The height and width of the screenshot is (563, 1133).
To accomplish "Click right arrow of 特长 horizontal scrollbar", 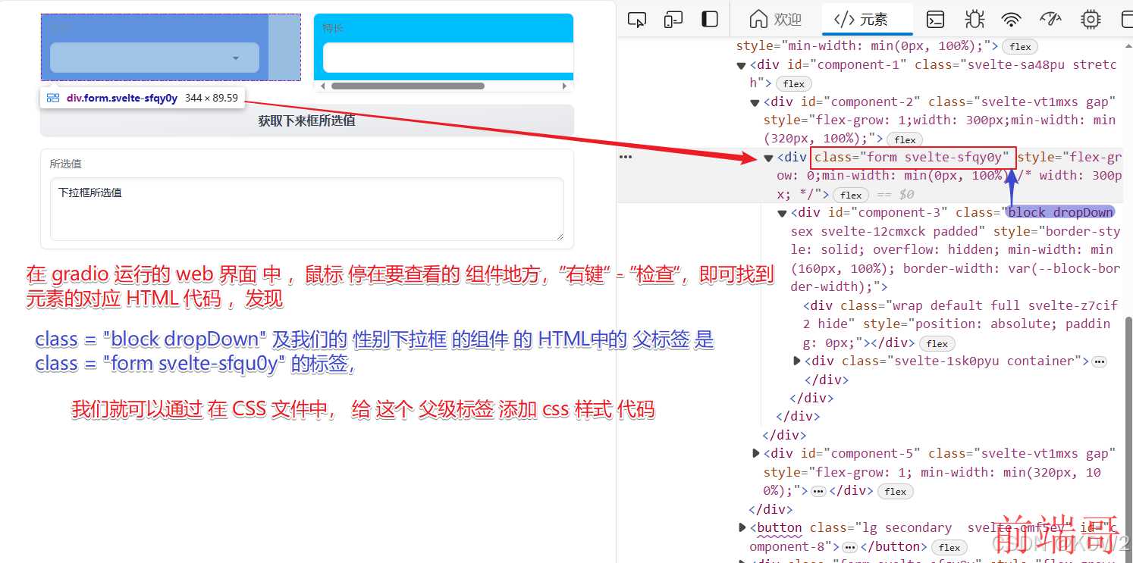I will (x=564, y=86).
